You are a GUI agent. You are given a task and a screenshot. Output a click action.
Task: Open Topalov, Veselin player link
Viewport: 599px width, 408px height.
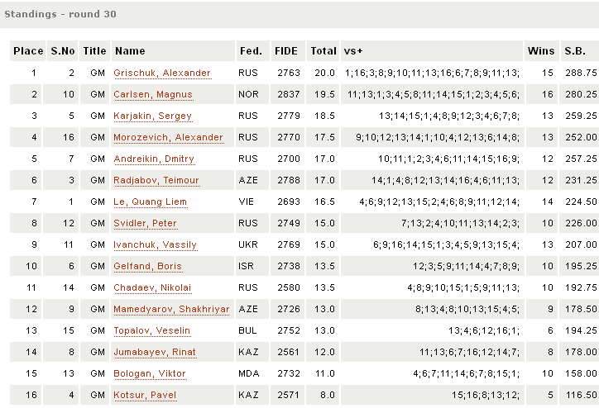[x=152, y=330]
